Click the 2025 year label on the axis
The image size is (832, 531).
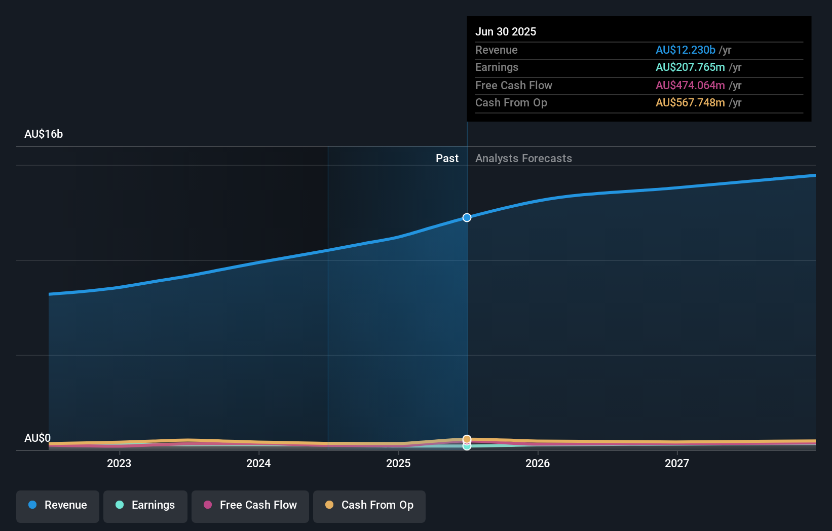point(398,463)
